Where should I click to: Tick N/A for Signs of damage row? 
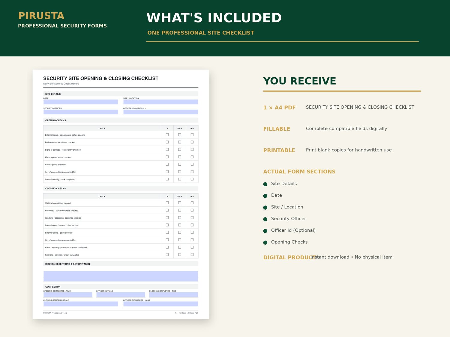192,149
